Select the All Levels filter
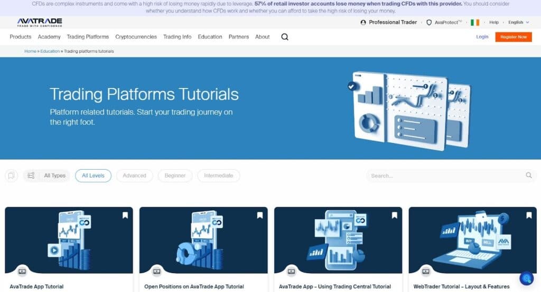 tap(93, 176)
